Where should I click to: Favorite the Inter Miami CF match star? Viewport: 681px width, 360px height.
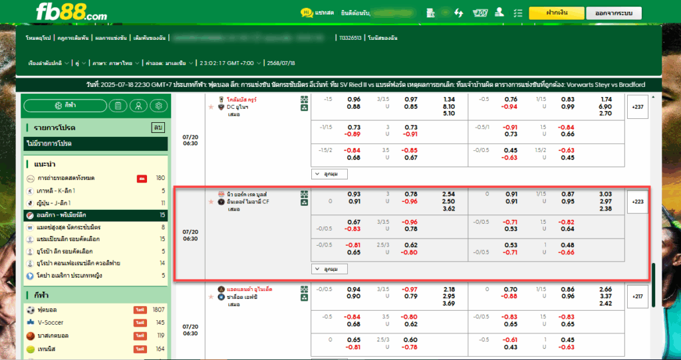click(211, 202)
